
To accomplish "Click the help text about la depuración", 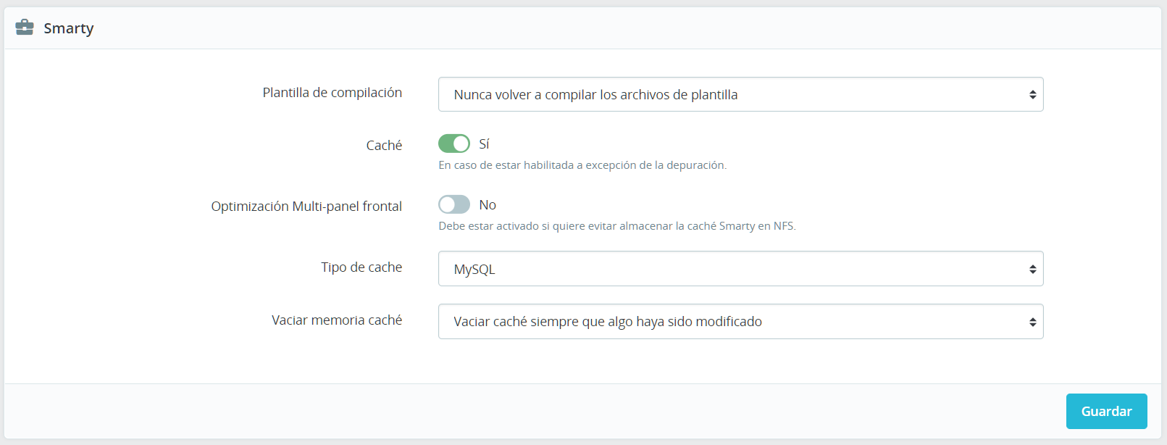I will pos(582,165).
